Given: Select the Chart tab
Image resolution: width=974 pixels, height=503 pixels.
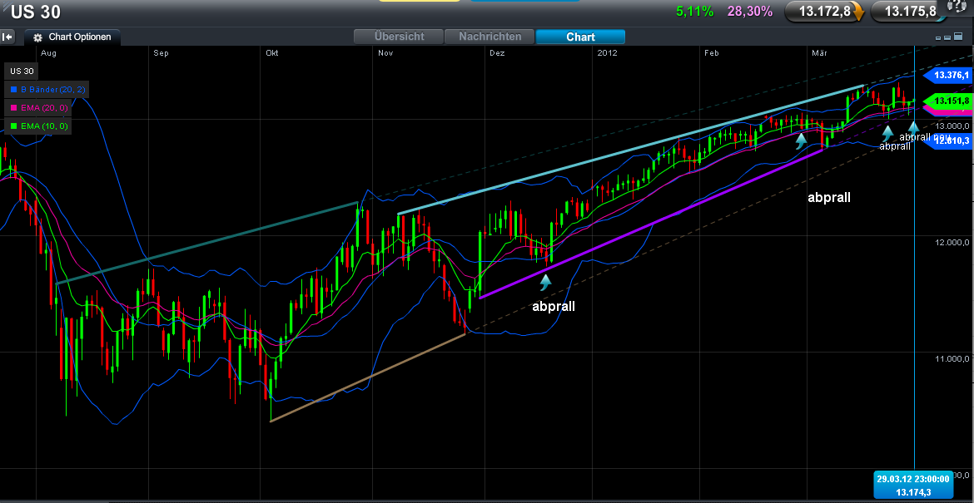Looking at the screenshot, I should click(580, 37).
